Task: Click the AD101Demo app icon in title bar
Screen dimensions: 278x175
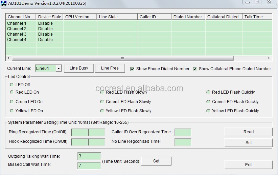Action: click(x=3, y=3)
